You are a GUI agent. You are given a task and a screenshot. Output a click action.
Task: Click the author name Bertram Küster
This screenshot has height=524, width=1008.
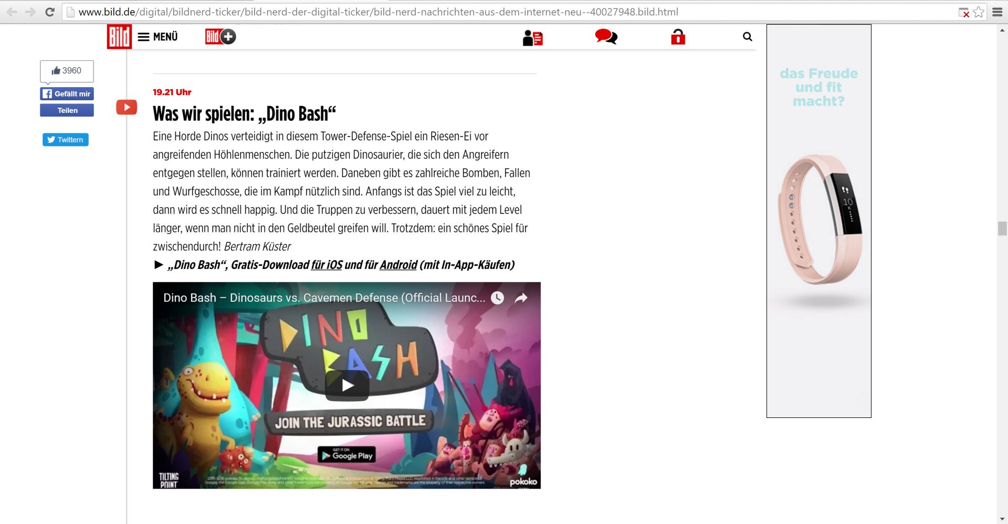(x=257, y=246)
